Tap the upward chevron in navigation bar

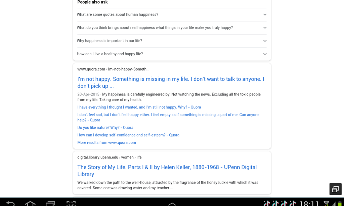[172, 204]
